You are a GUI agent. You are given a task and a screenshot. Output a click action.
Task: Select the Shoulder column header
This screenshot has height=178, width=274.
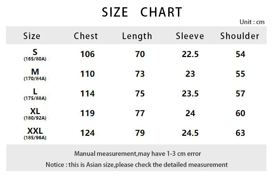(x=240, y=36)
